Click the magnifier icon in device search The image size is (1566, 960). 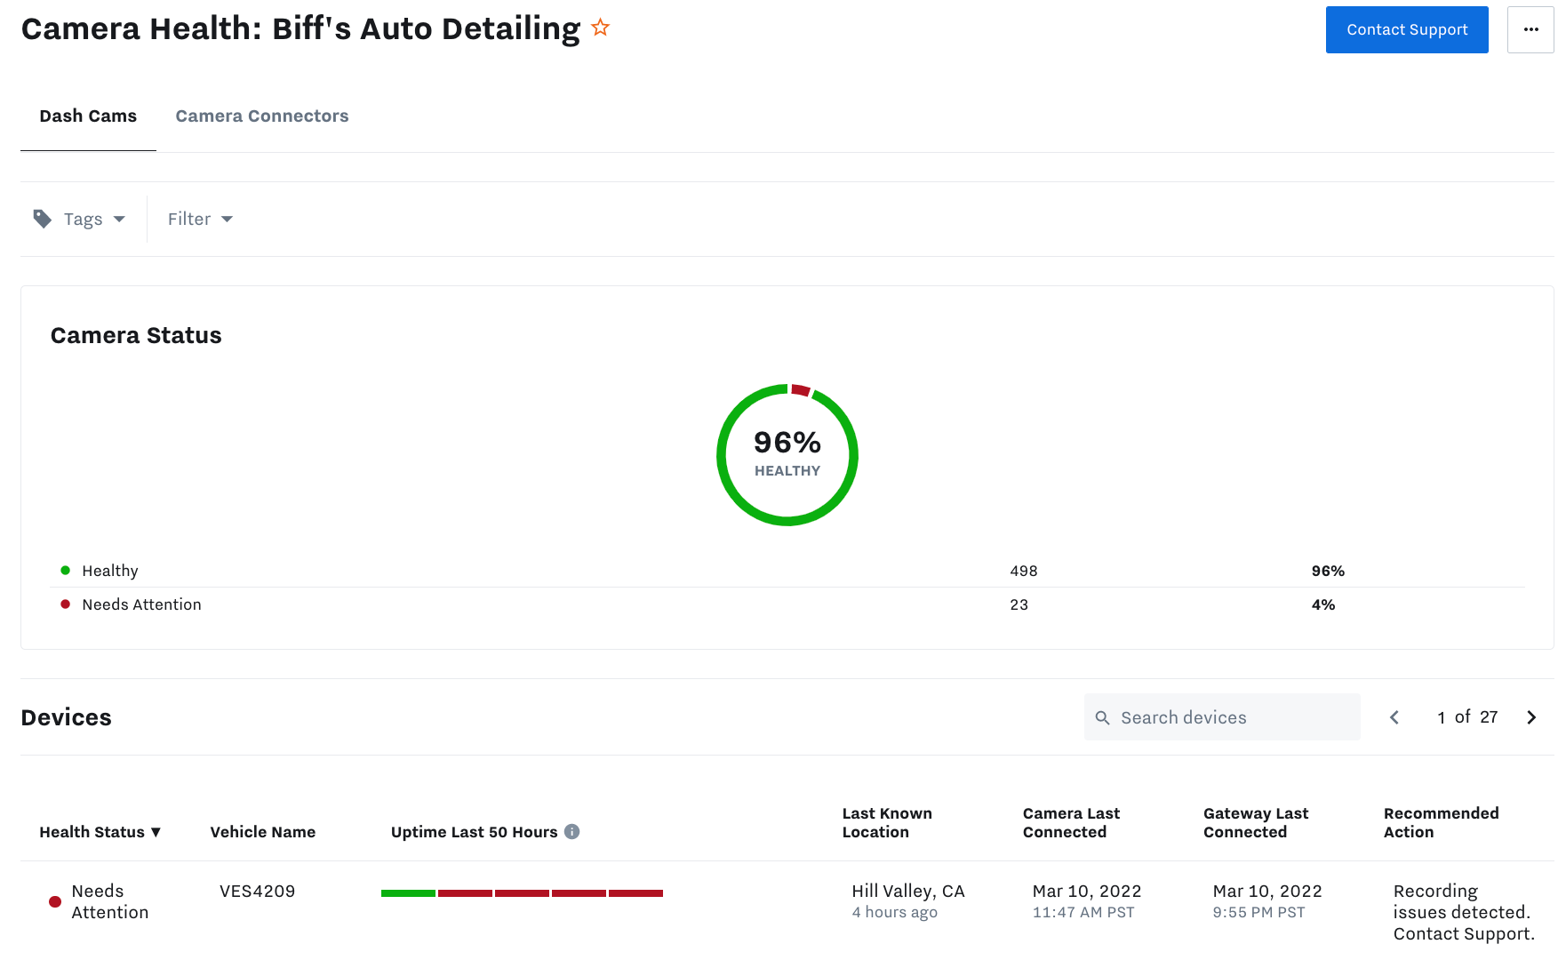[1103, 717]
